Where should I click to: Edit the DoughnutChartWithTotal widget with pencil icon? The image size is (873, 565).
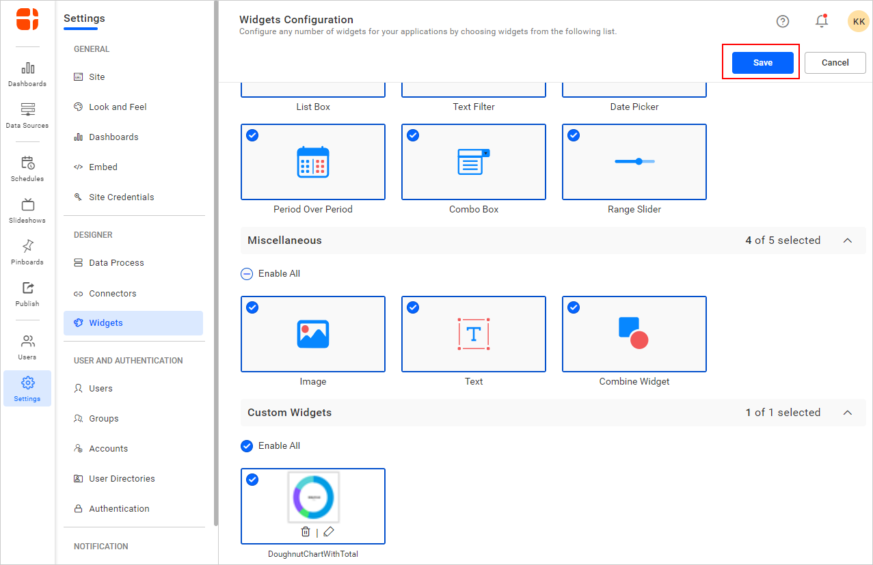pos(328,532)
